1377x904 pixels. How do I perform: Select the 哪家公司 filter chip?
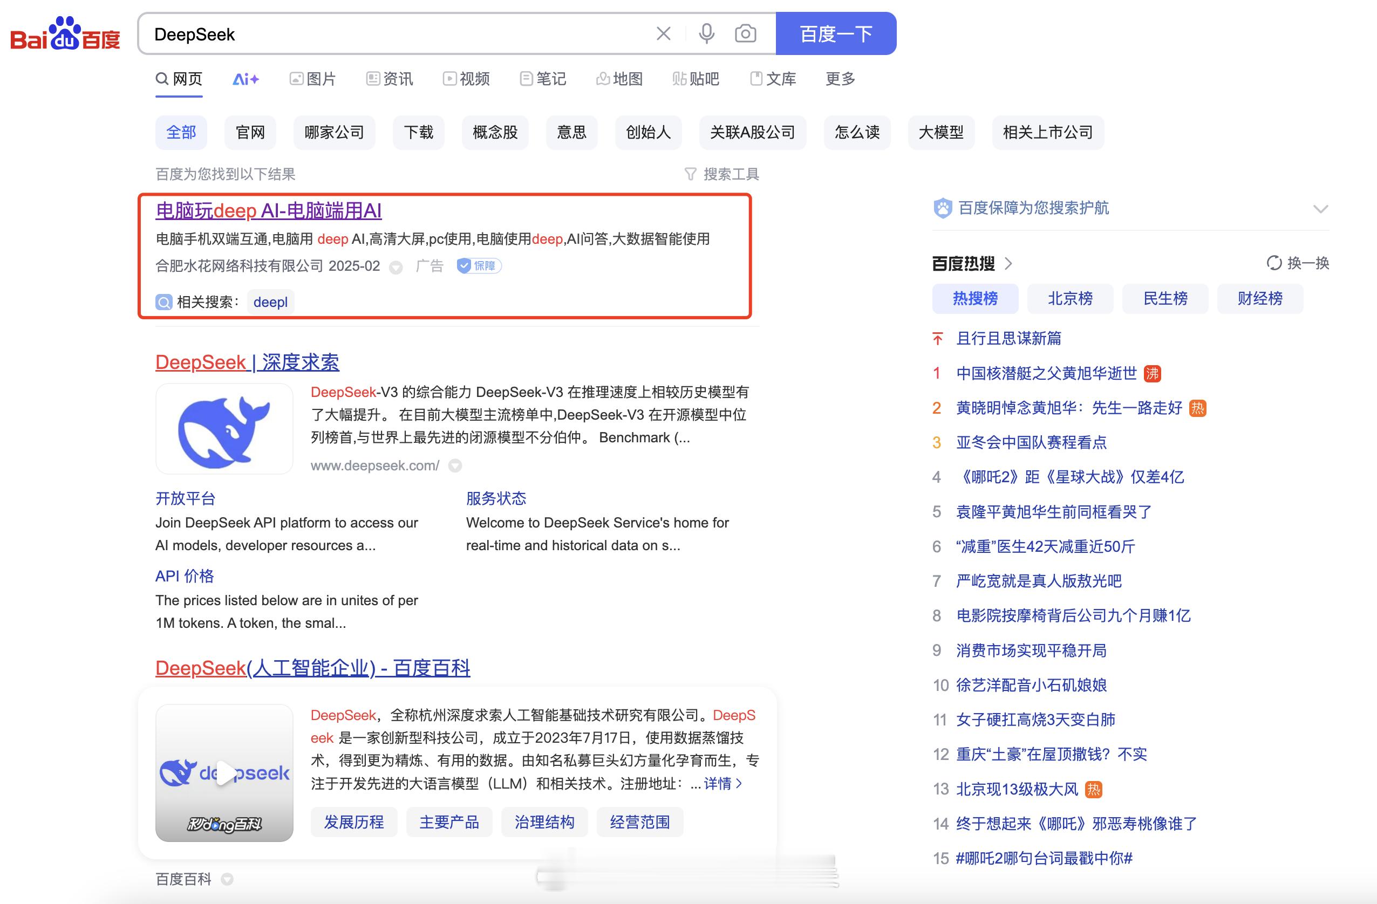pyautogui.click(x=334, y=133)
